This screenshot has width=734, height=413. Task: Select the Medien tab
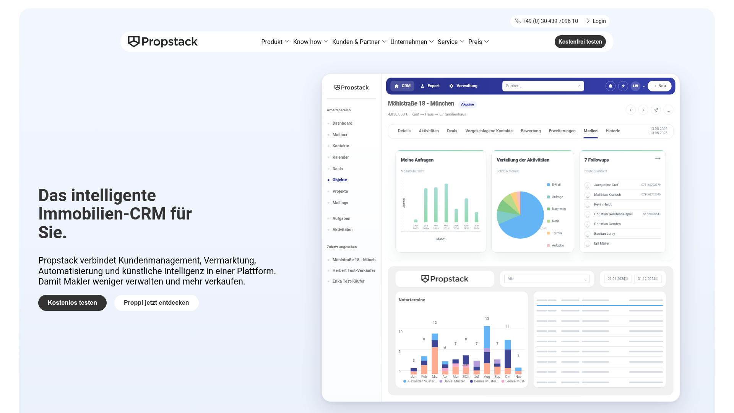coord(591,131)
